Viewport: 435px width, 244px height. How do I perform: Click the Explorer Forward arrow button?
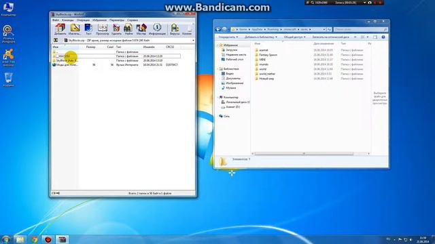coord(224,29)
